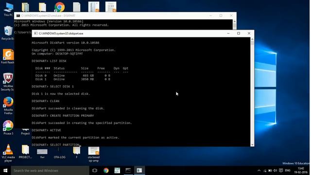The height and width of the screenshot is (175, 311).
Task: Maximize the diskpart.exe window
Action: 239,34
